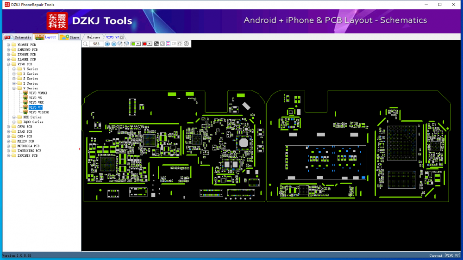
Task: Expand the HUAWEI PCB folder
Action: click(x=8, y=45)
